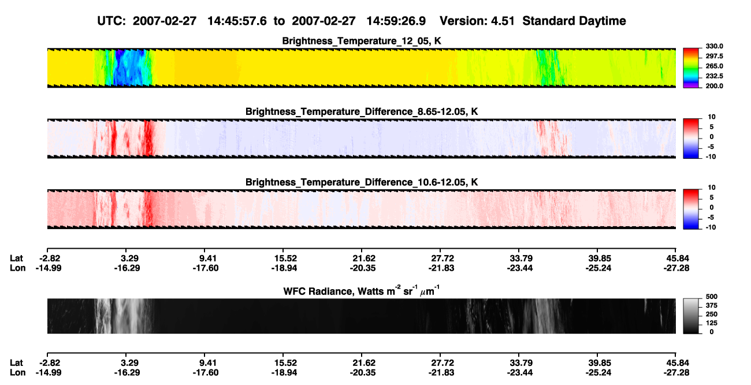
Task: Click the 500 tick on the WFC colorbar
Action: coord(711,297)
